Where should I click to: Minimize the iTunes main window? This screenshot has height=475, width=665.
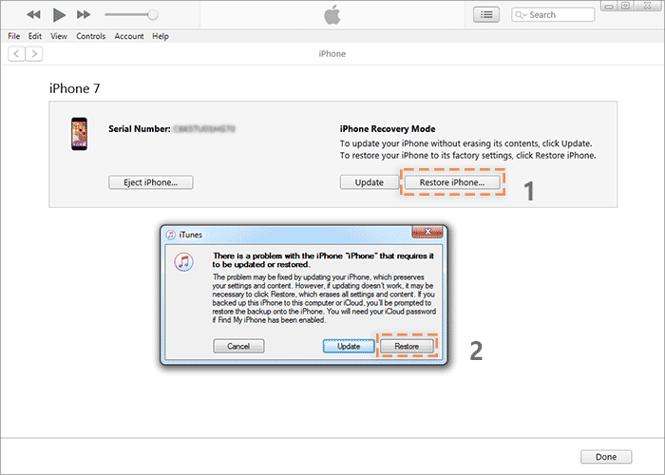(610, 6)
